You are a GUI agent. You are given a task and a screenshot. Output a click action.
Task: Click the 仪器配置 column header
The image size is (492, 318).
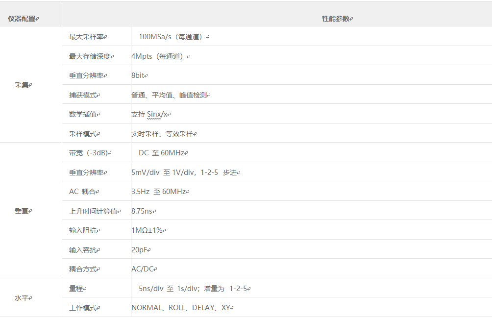coord(22,19)
